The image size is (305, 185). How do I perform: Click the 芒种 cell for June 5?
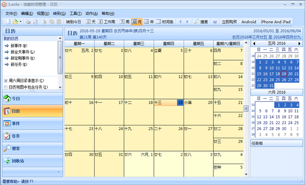tap(228, 170)
